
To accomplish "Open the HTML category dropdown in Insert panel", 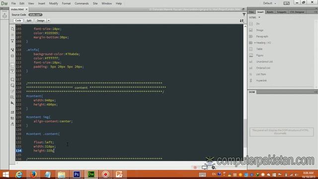I will 255,17.
